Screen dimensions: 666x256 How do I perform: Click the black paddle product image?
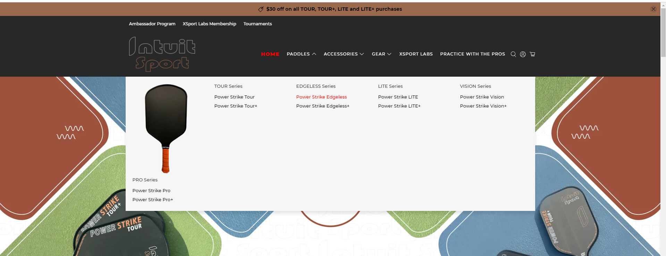(166, 128)
